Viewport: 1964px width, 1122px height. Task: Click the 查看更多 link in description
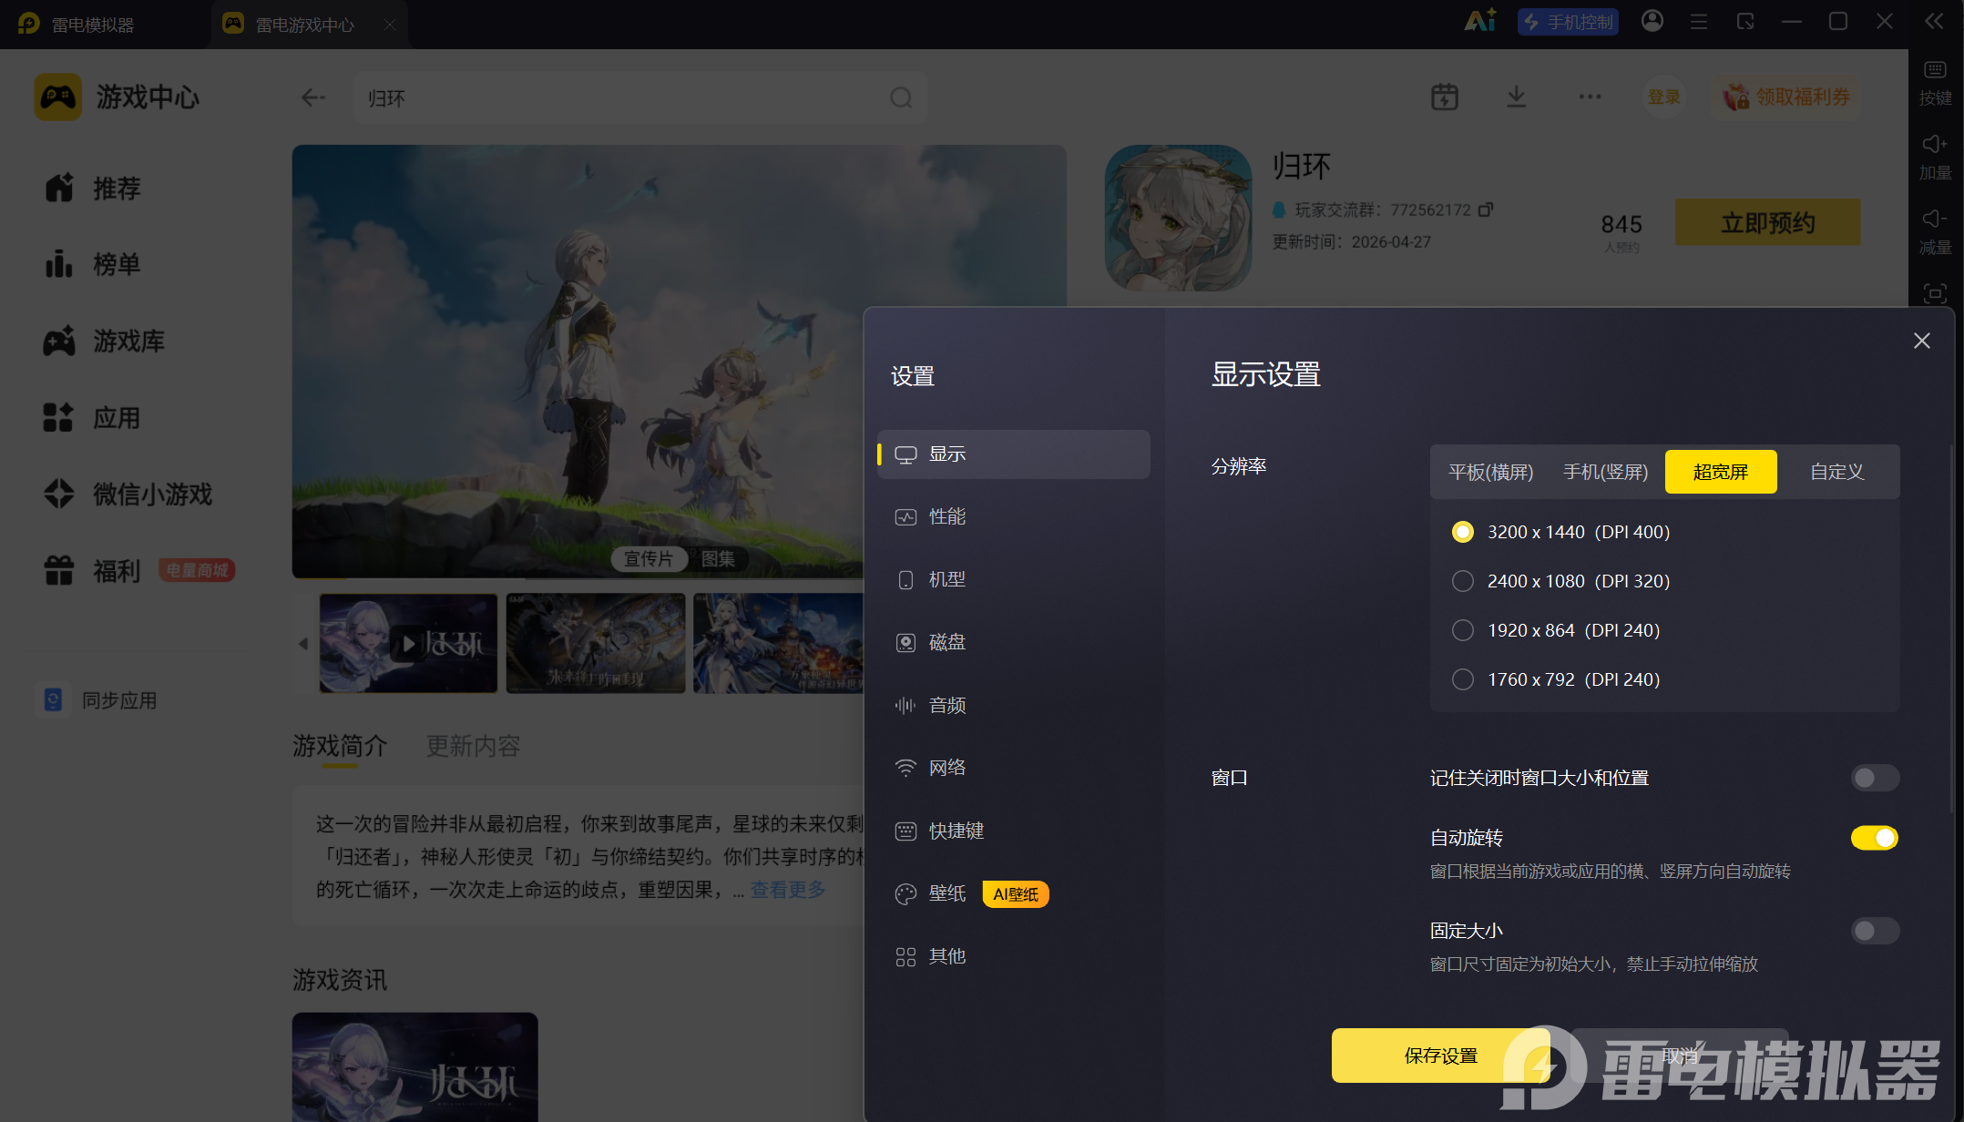coord(788,889)
